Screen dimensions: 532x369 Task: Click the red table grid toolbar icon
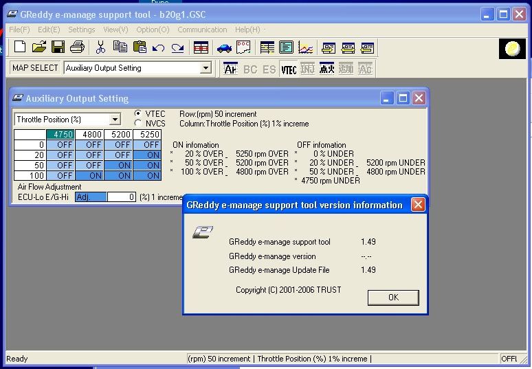pos(201,47)
